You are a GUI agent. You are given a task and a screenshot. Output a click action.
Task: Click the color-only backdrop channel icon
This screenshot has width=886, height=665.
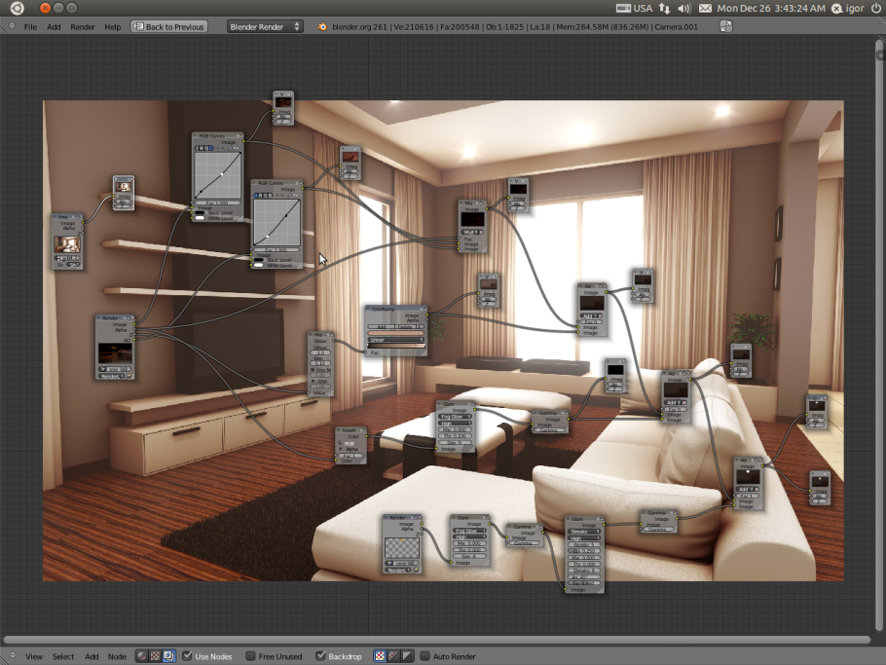[395, 656]
